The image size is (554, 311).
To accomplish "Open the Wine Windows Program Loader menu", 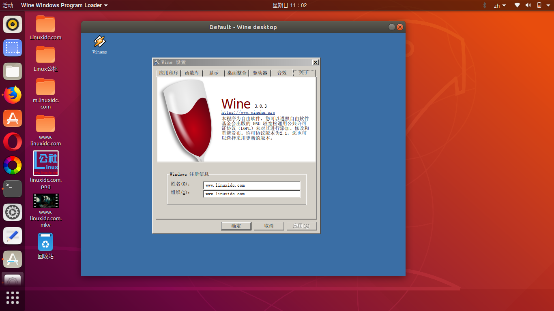I will pos(63,5).
